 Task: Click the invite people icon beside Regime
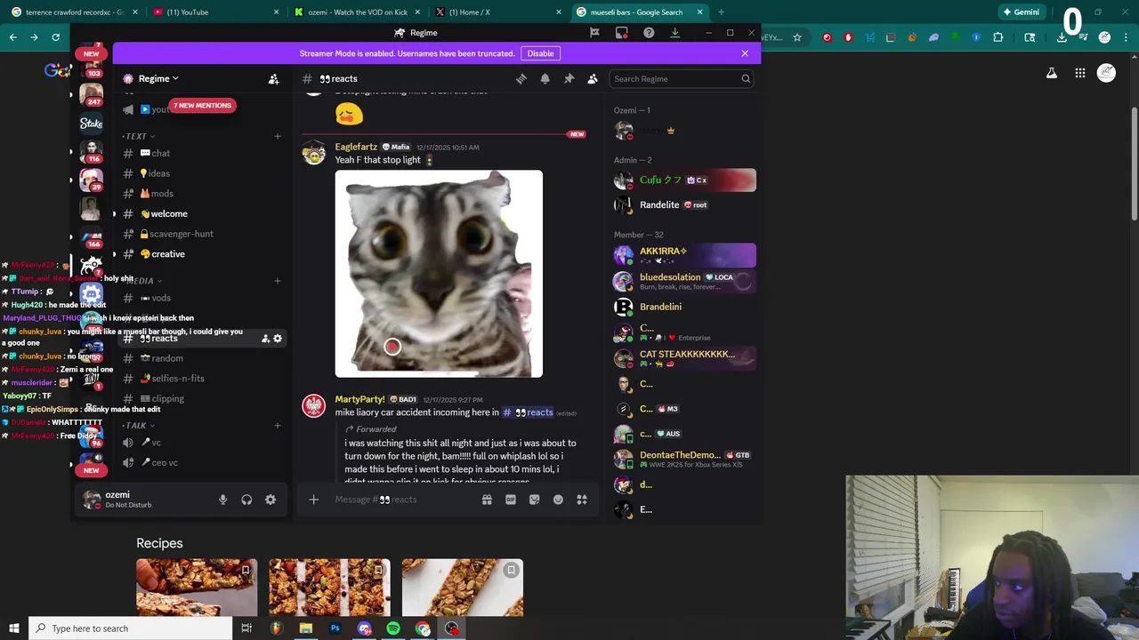click(x=273, y=79)
